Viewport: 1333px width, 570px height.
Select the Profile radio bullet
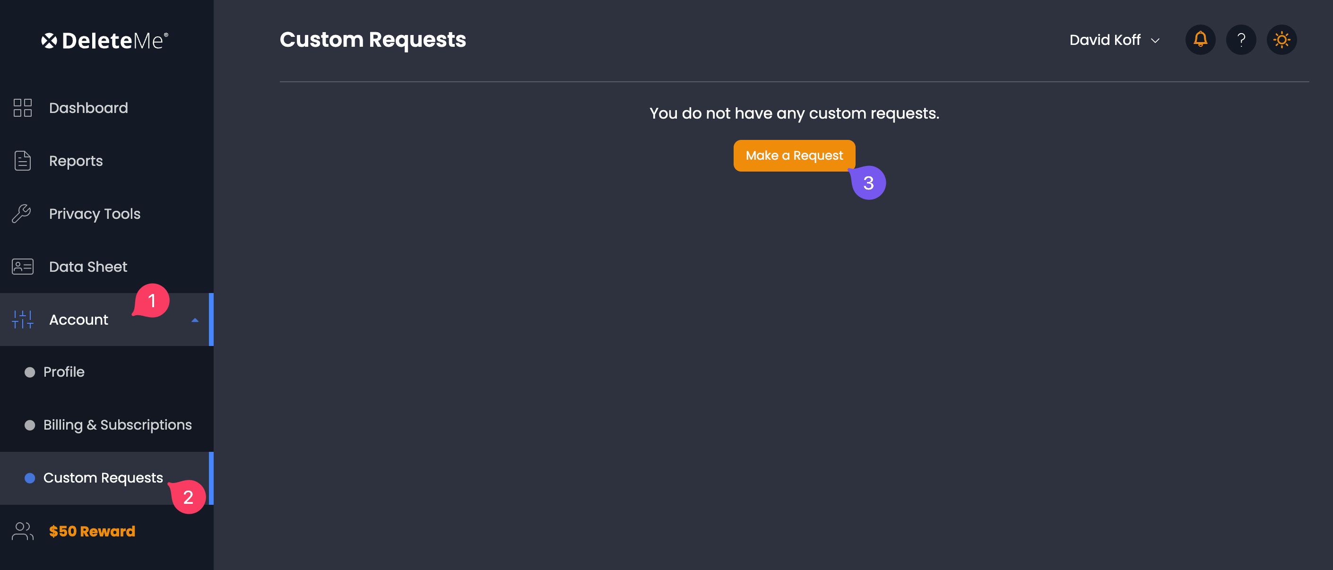tap(29, 372)
